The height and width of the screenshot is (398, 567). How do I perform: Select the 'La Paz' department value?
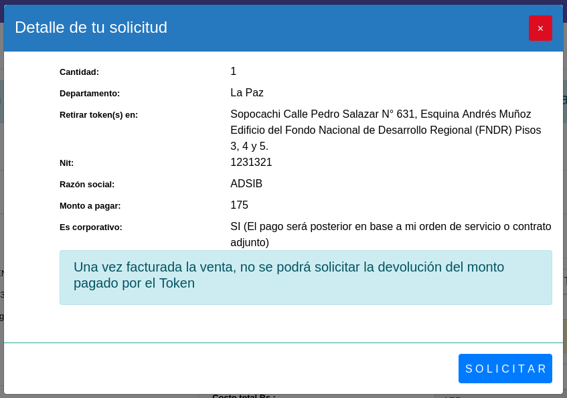(x=247, y=93)
